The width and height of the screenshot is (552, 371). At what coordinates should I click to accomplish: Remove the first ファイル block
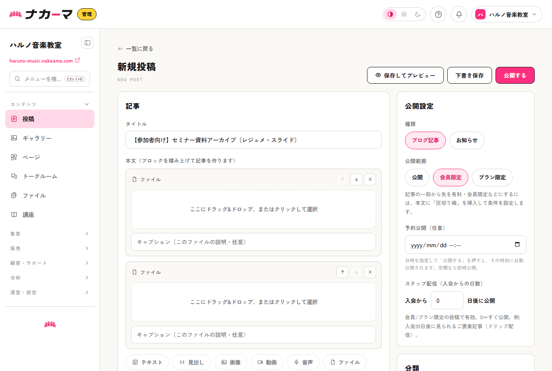370,179
